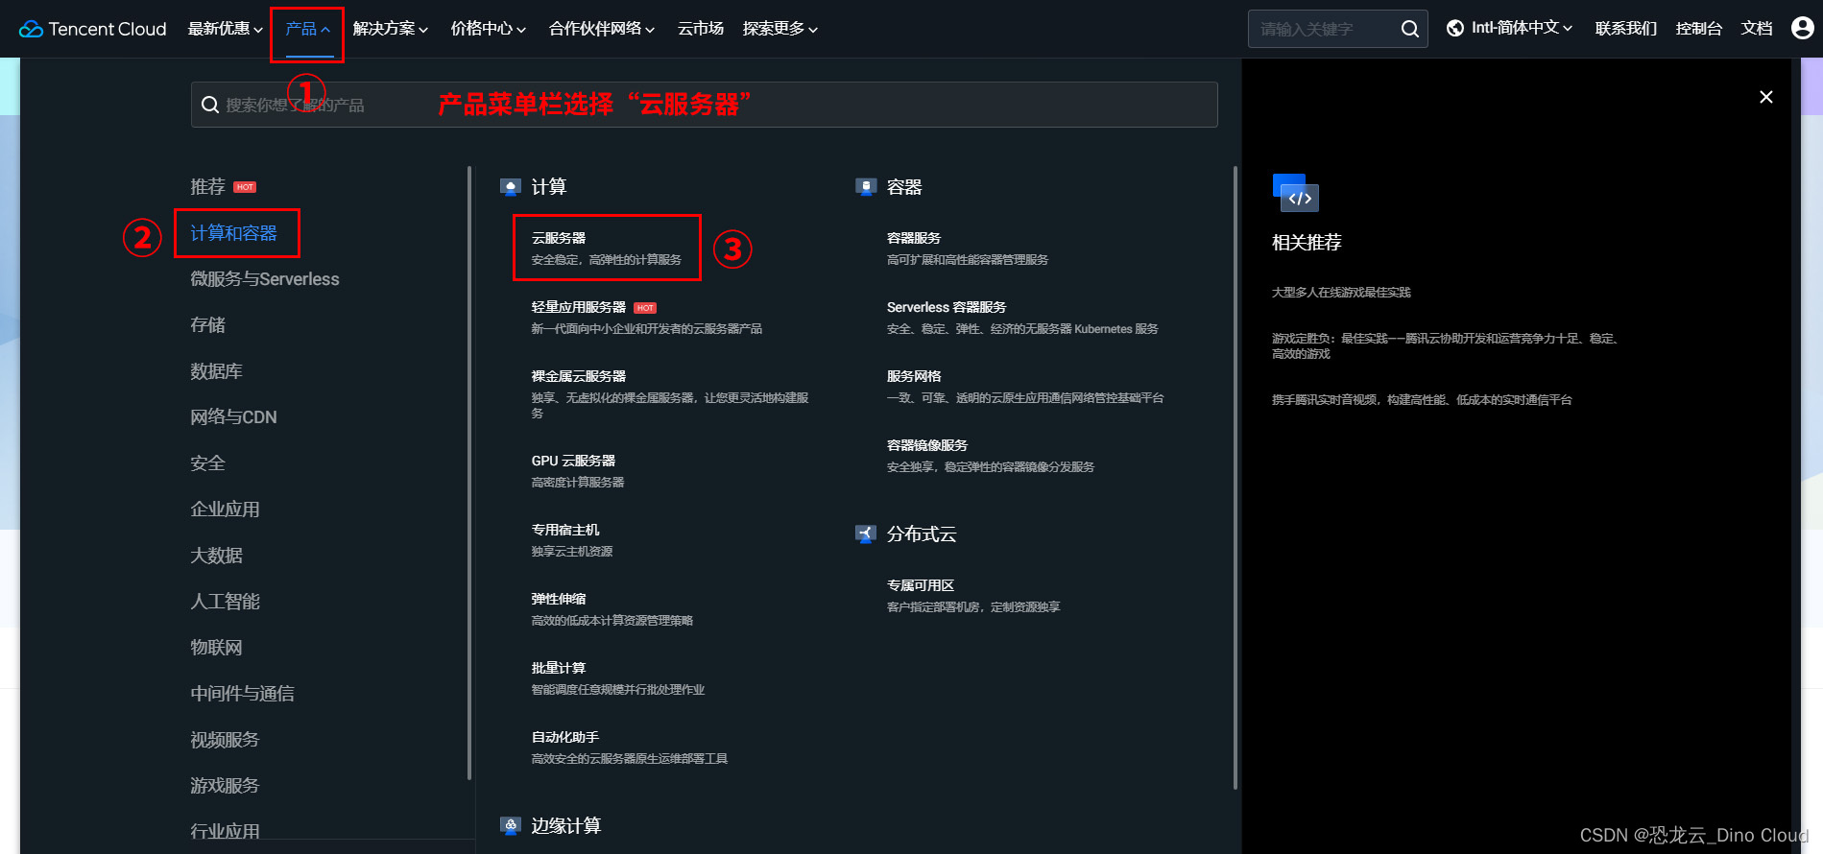
Task: Open the 服务网格 product
Action: (914, 376)
